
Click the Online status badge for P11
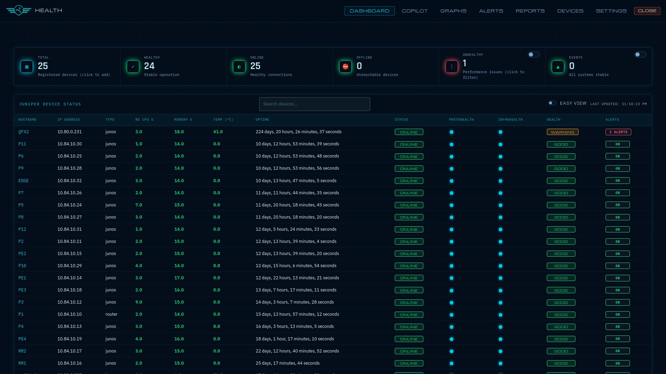click(409, 144)
